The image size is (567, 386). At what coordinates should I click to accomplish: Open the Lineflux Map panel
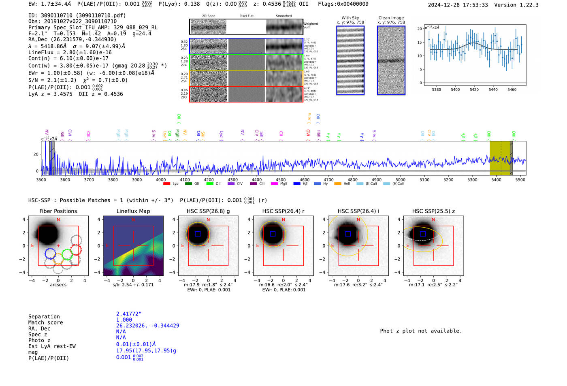click(133, 246)
